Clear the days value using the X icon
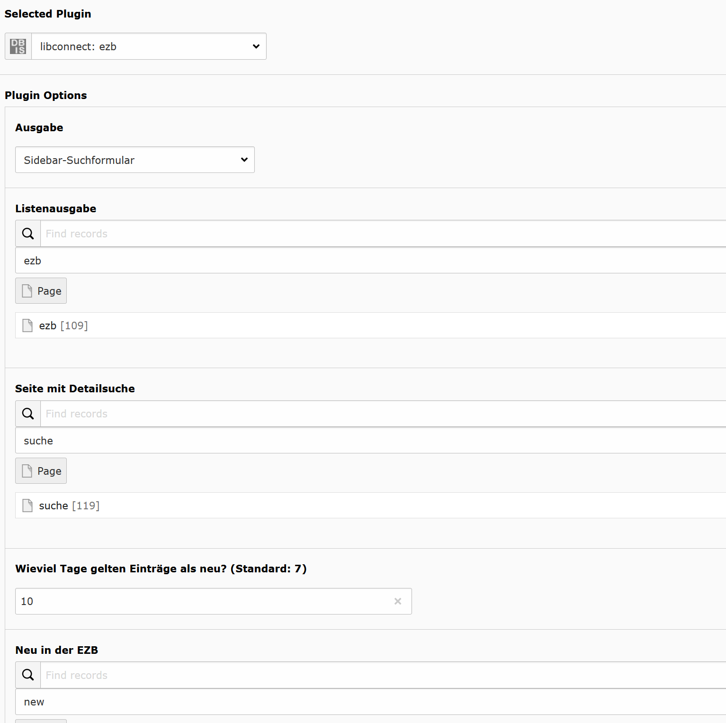Screen dimensions: 726x723 (398, 601)
